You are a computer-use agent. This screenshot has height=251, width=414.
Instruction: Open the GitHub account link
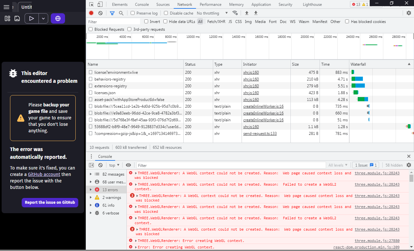coord(44,174)
